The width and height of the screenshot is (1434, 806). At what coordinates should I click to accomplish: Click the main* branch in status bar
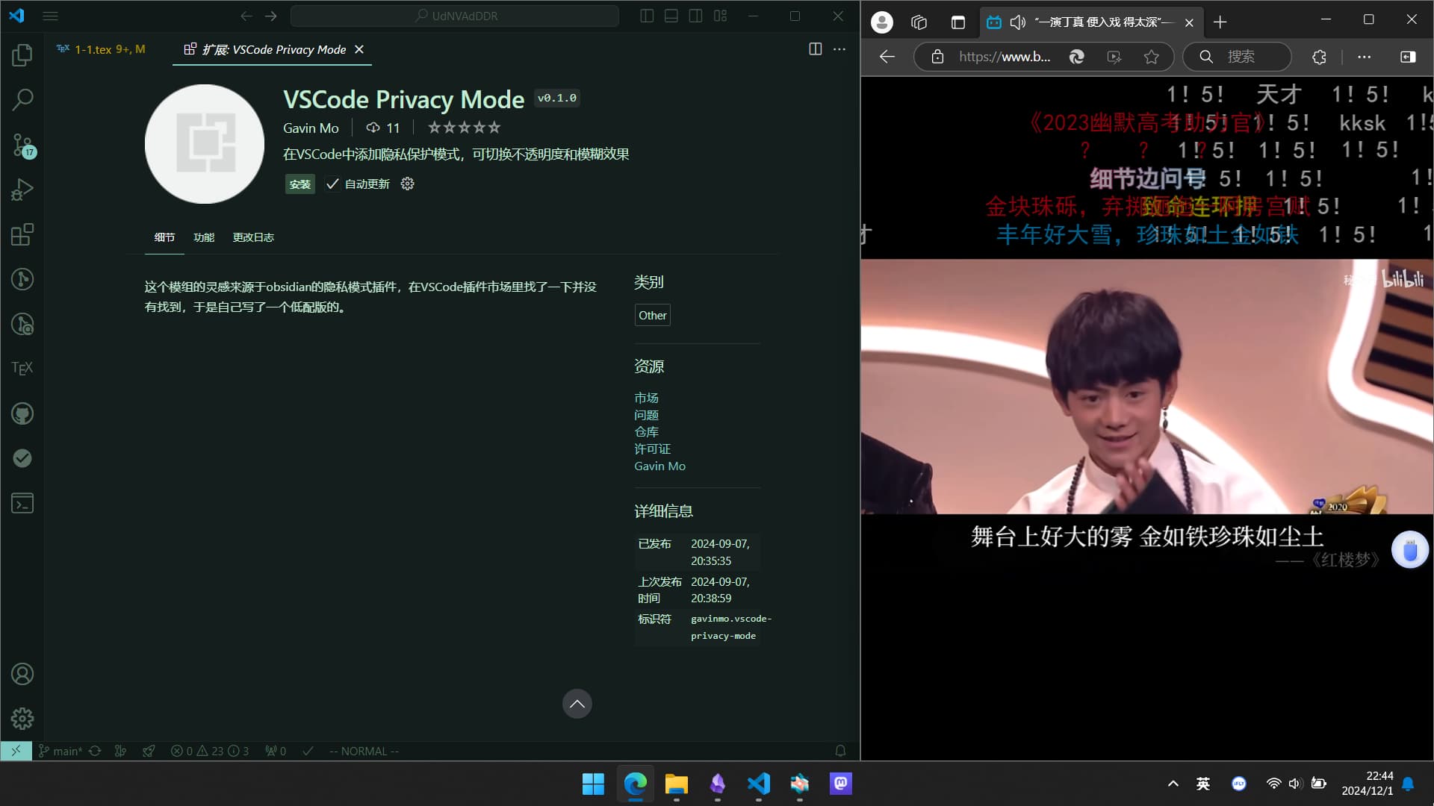tap(60, 751)
